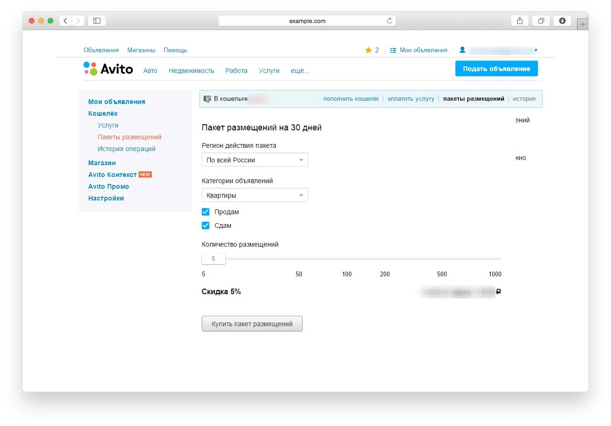Viewport: 611px width, 426px height.
Task: Click the 50 slider scale label
Action: [299, 274]
